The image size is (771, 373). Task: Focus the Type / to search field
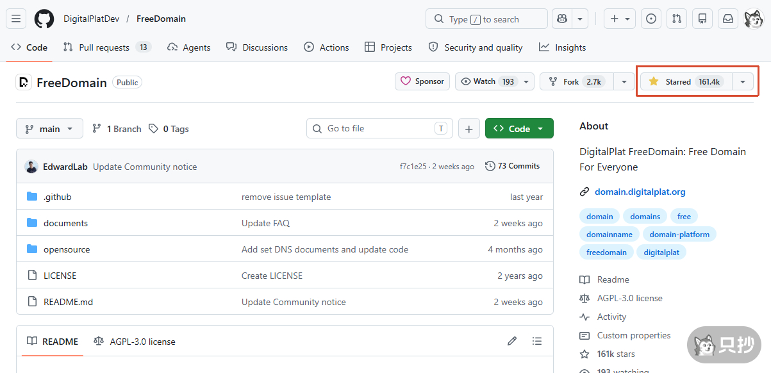[x=486, y=19]
